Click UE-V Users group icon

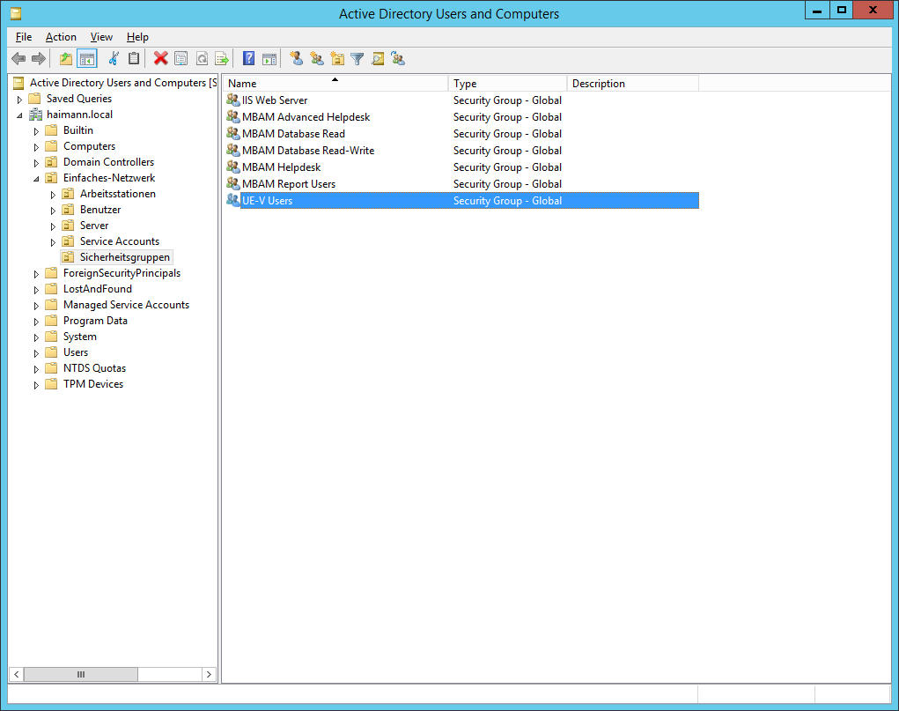[232, 200]
